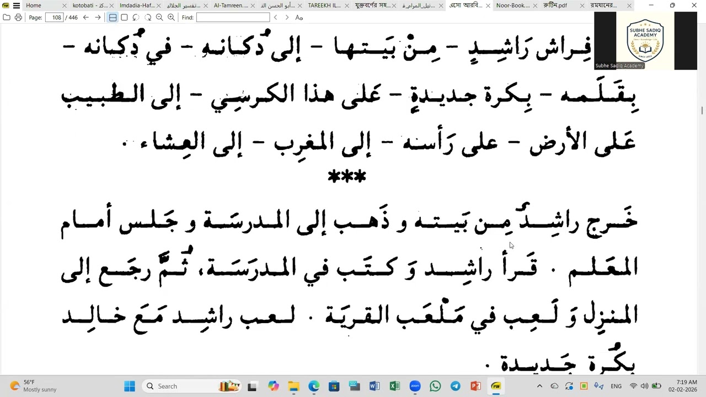The width and height of the screenshot is (706, 397).
Task: Open Microsoft Excel from the taskbar
Action: pyautogui.click(x=395, y=386)
